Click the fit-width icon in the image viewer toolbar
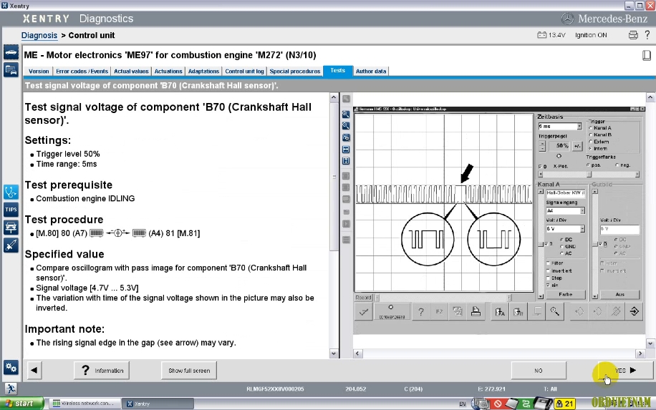Screen dimensions: 656x410 tap(346, 150)
